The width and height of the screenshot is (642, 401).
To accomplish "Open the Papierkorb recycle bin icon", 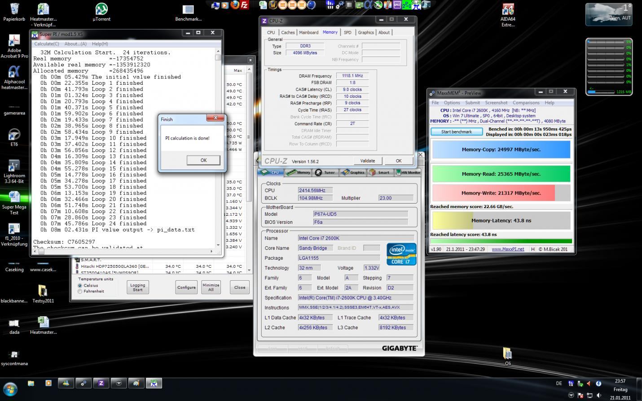I will click(14, 12).
